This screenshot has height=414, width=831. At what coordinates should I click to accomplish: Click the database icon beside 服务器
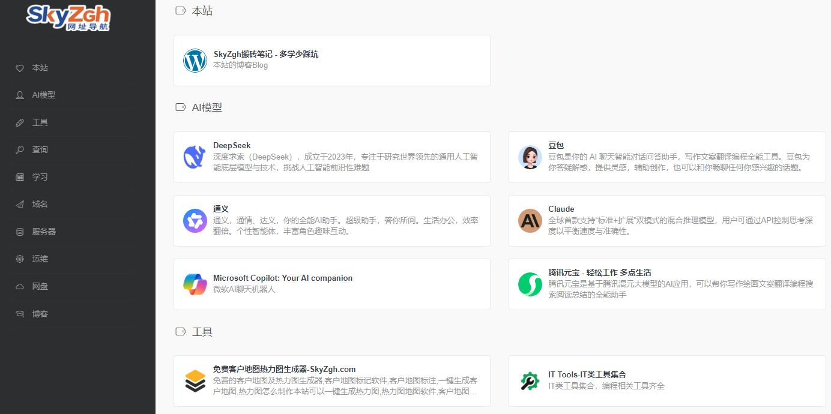click(20, 232)
